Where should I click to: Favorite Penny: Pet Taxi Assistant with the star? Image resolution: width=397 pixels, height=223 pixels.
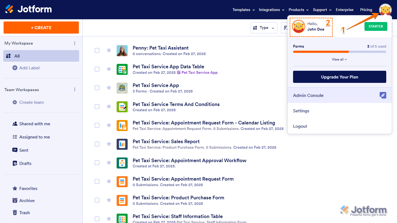tap(109, 50)
